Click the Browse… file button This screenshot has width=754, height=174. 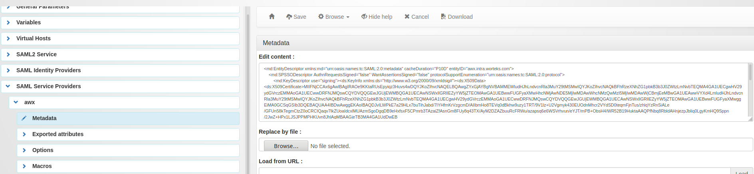point(286,146)
